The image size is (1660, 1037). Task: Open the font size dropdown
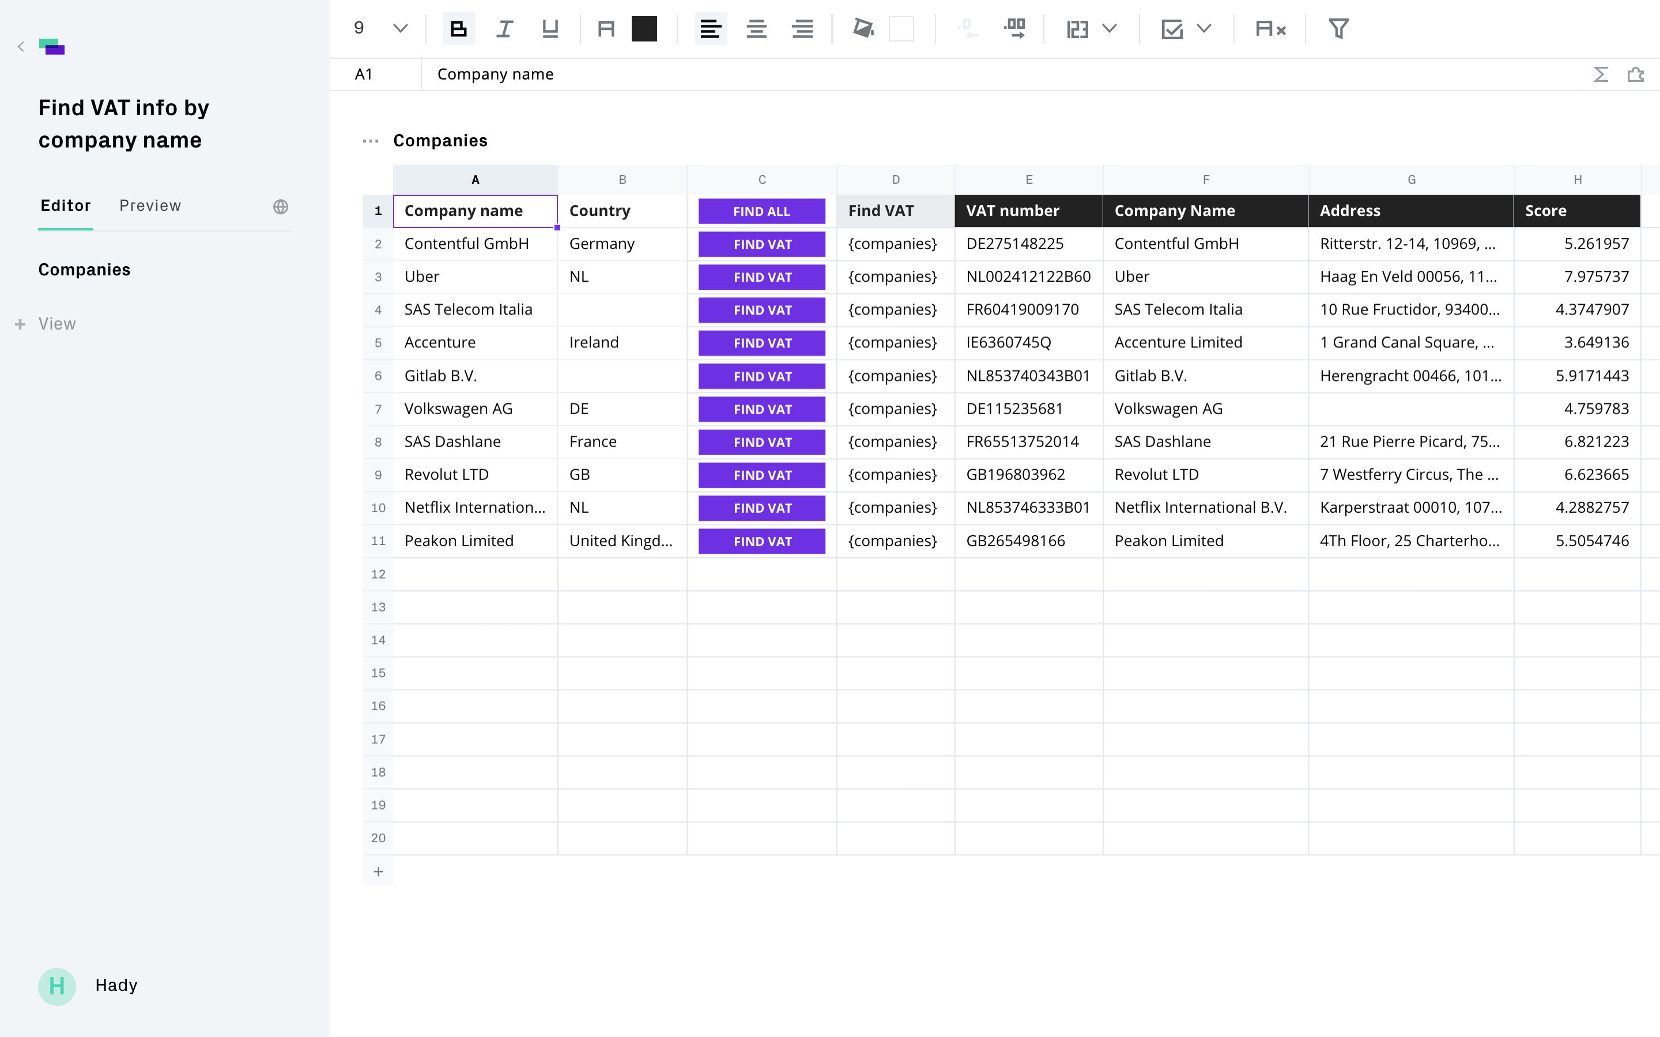400,29
